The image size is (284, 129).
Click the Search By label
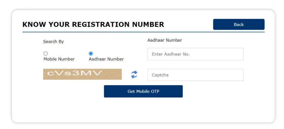(x=54, y=42)
